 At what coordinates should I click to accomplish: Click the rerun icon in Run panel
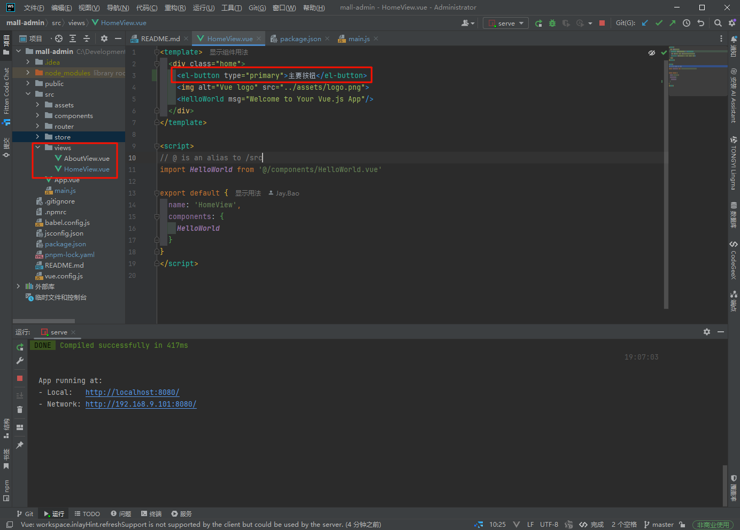click(20, 347)
